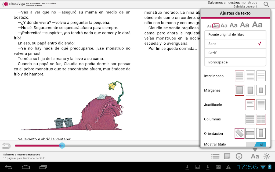The height and width of the screenshot is (172, 275).
Task: Choose the Serif font option
Action: point(235,53)
